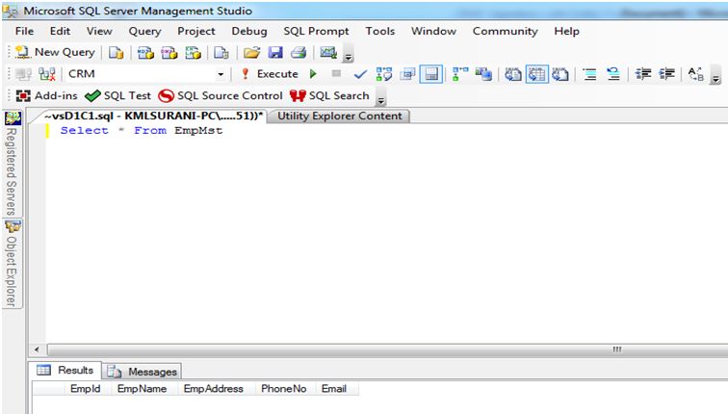Click the Change Connection icon
The width and height of the screenshot is (728, 414).
coord(47,74)
